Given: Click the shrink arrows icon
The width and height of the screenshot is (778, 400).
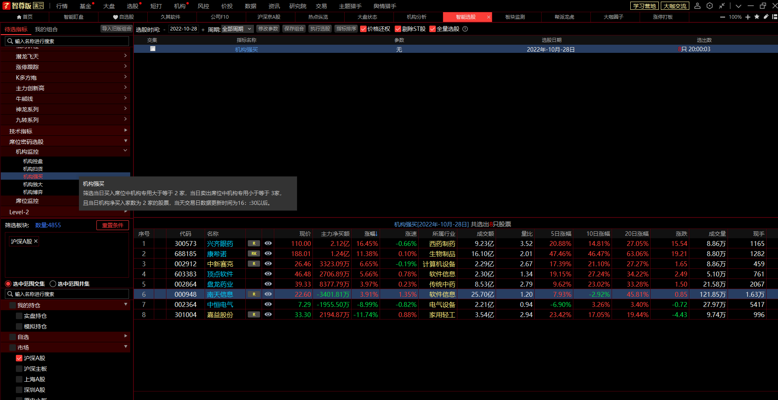Looking at the screenshot, I should (x=722, y=6).
